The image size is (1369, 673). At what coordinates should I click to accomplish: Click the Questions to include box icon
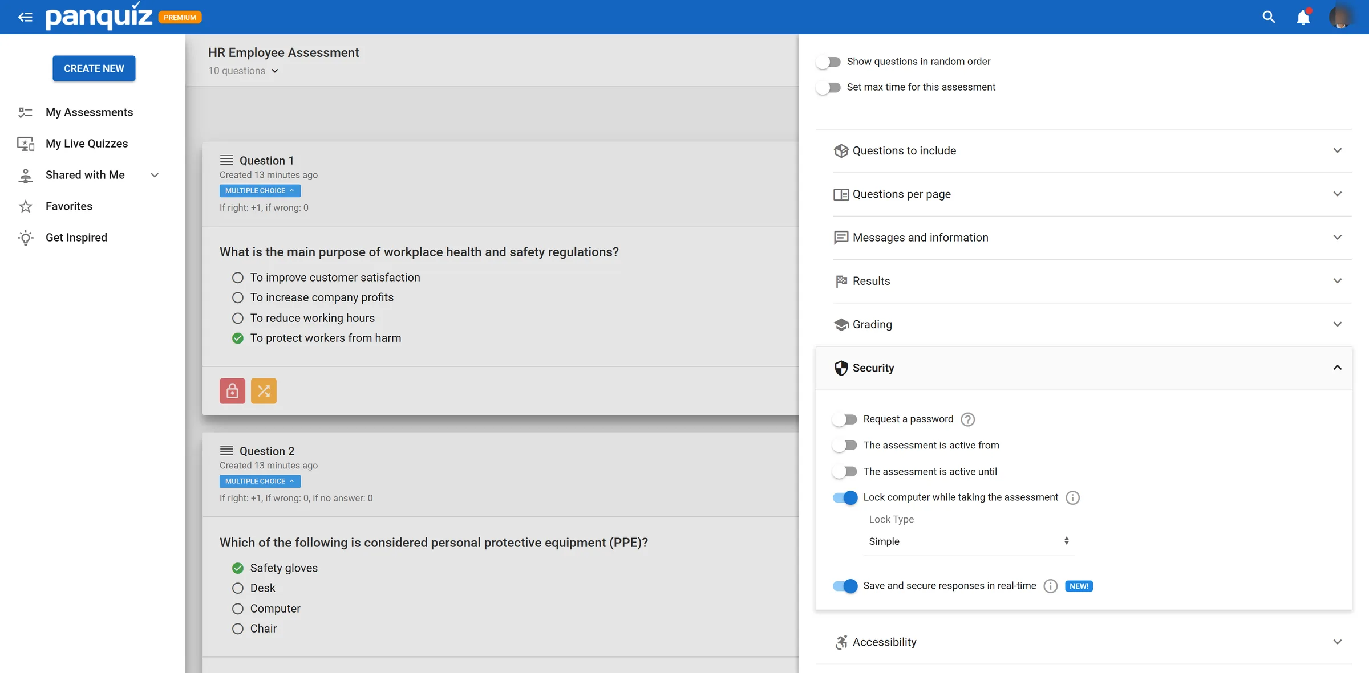(x=841, y=150)
